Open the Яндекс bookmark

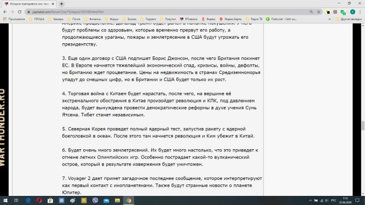pyautogui.click(x=209, y=19)
